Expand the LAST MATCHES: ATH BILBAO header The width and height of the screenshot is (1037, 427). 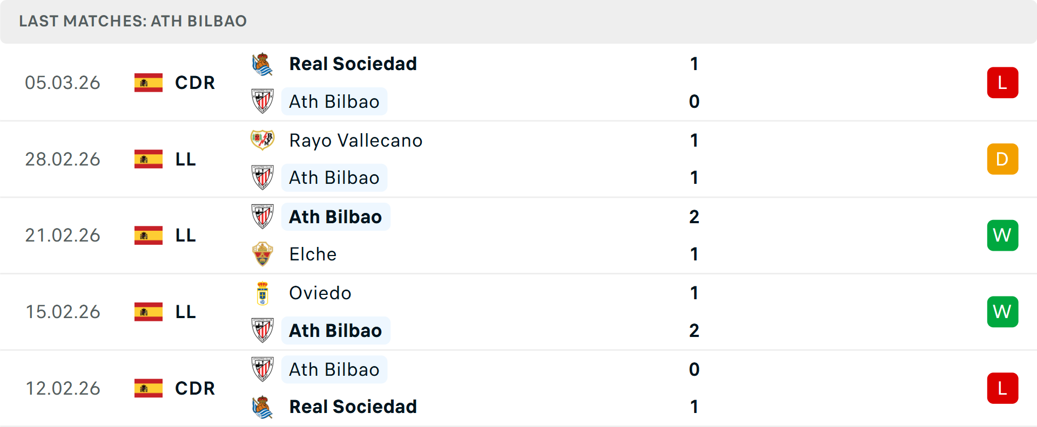tap(132, 21)
